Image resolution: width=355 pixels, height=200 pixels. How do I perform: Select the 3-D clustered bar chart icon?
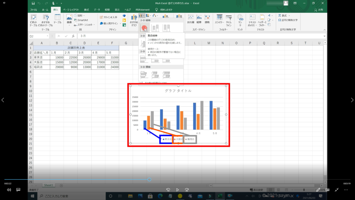click(x=144, y=74)
